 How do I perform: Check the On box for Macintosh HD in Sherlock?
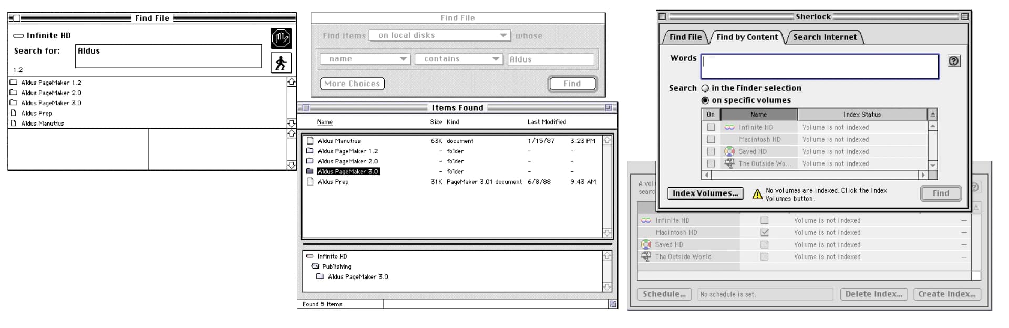(711, 139)
